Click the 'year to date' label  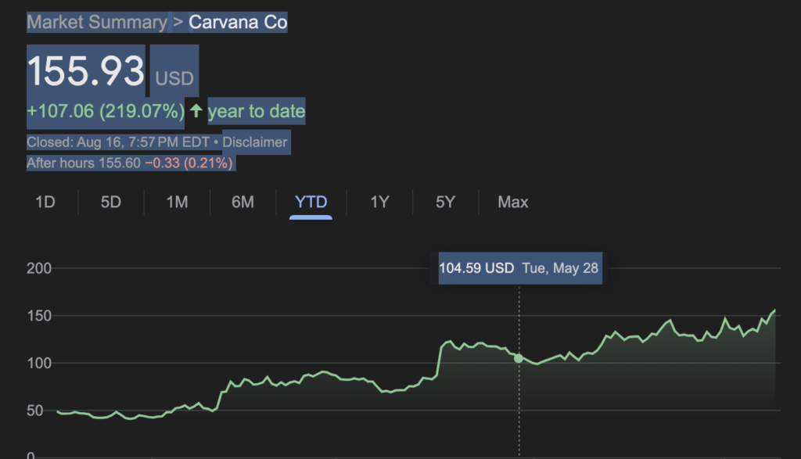point(257,111)
